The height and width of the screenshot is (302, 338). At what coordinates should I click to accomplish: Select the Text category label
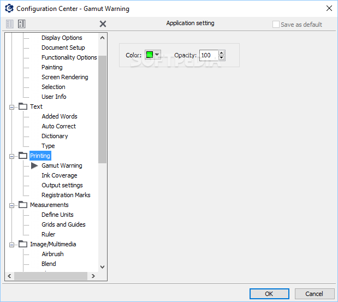click(36, 106)
